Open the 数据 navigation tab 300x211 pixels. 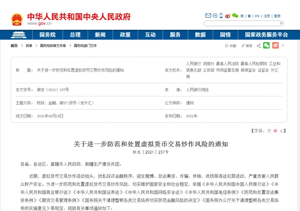tap(200, 35)
